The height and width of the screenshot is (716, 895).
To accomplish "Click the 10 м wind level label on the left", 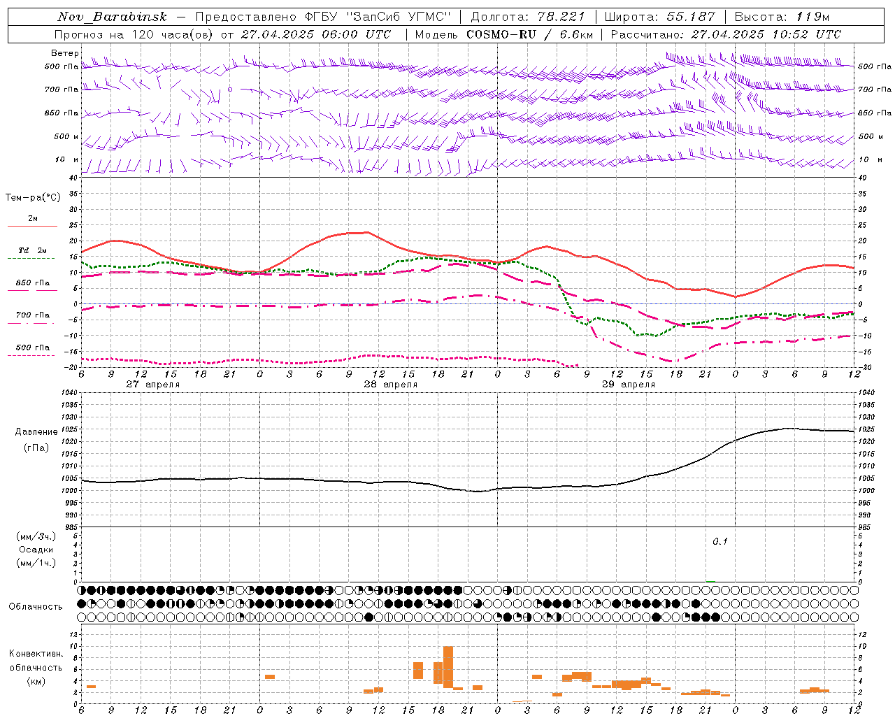I will pyautogui.click(x=67, y=159).
